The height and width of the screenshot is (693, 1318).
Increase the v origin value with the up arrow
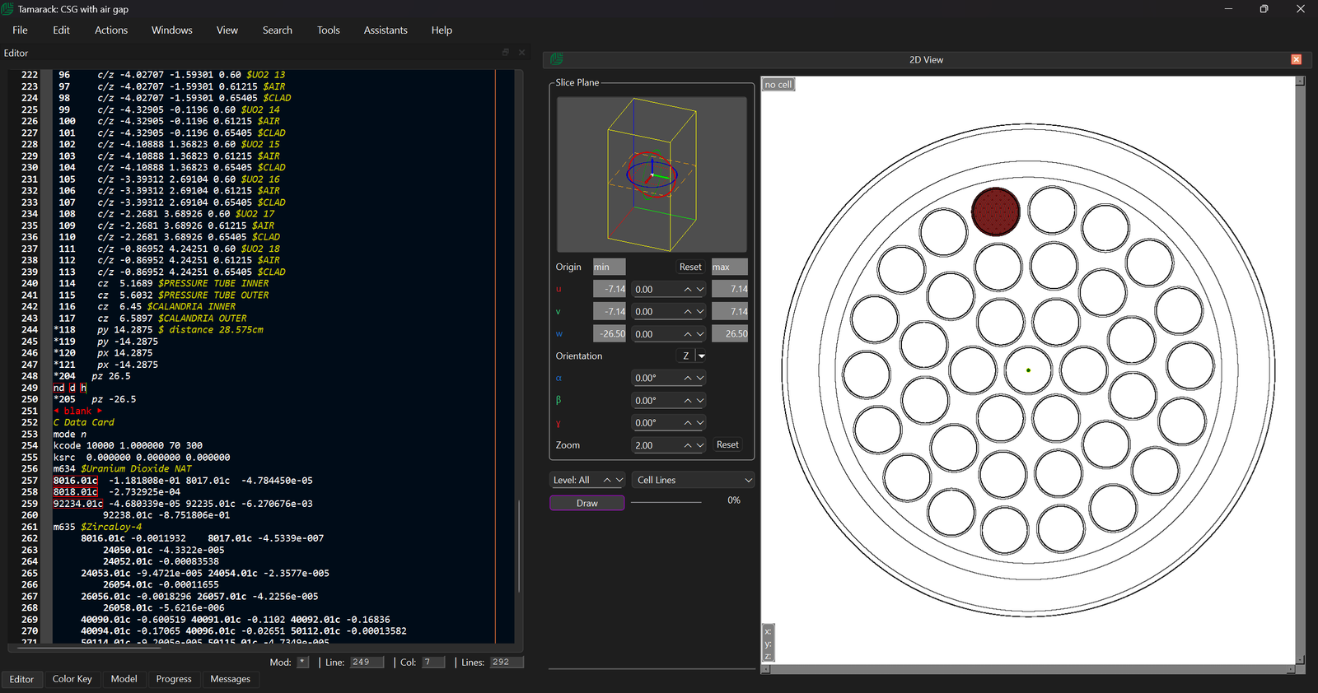(x=688, y=312)
